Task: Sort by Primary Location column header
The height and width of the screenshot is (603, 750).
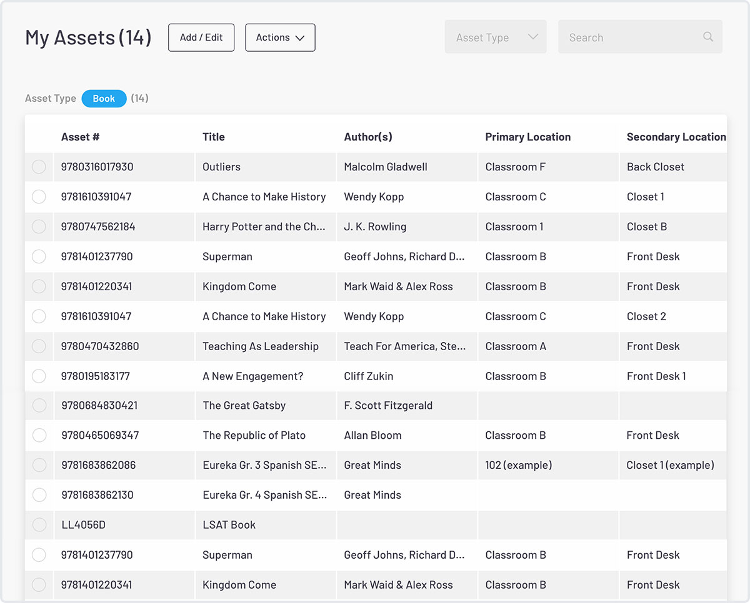Action: click(x=527, y=137)
